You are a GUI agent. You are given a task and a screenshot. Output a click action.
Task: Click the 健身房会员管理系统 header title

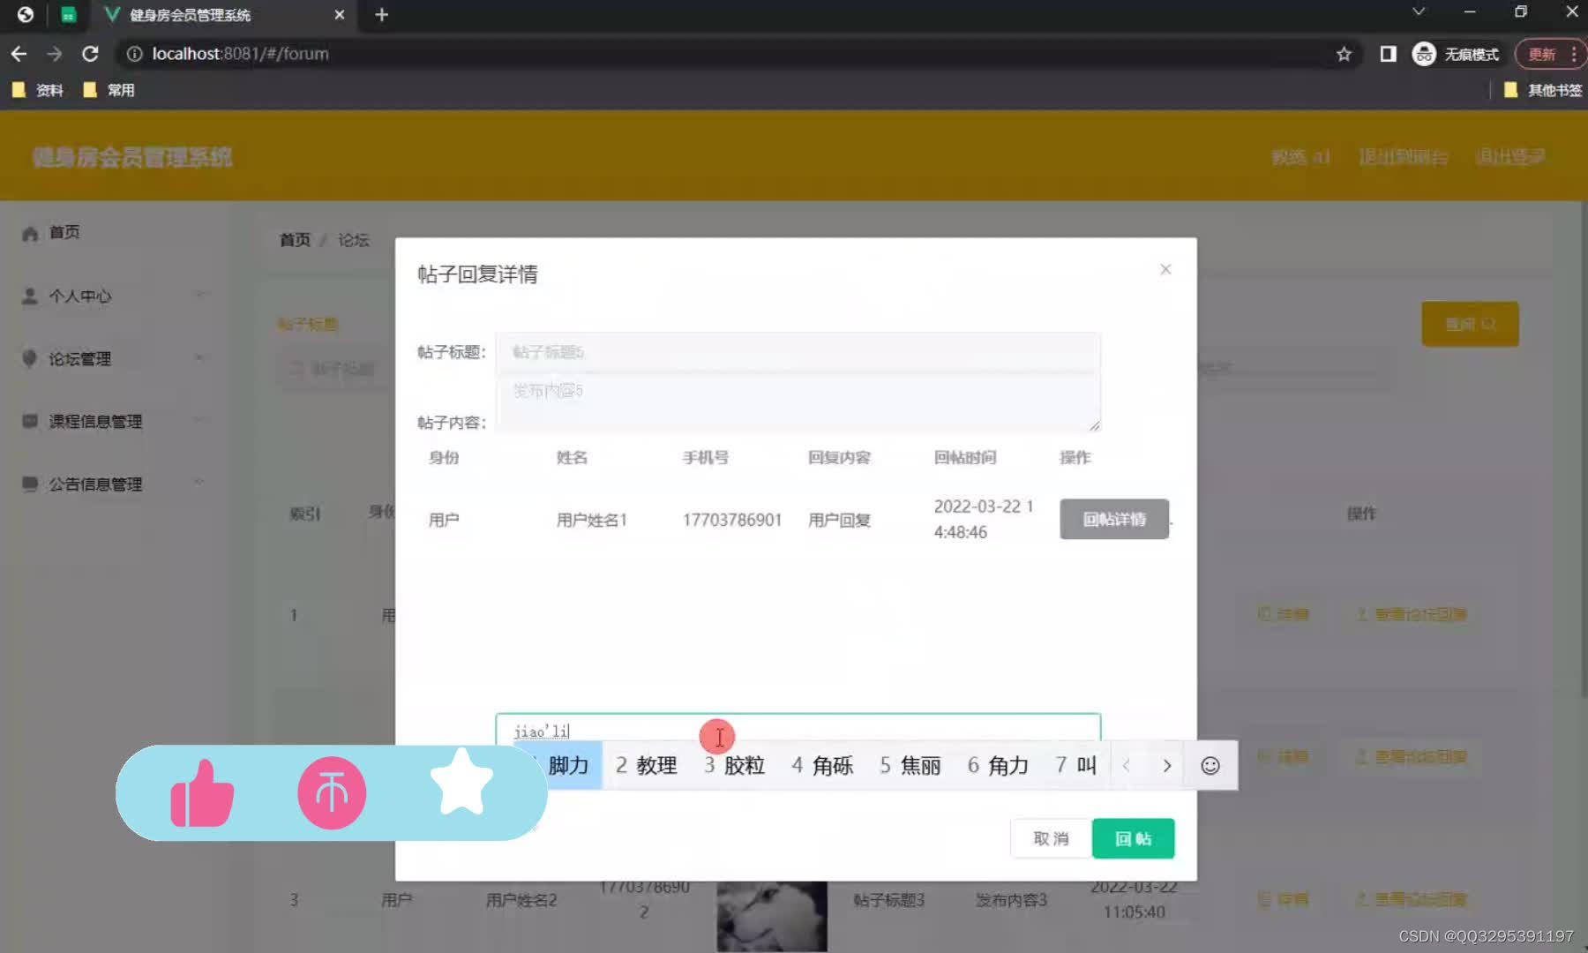click(132, 157)
